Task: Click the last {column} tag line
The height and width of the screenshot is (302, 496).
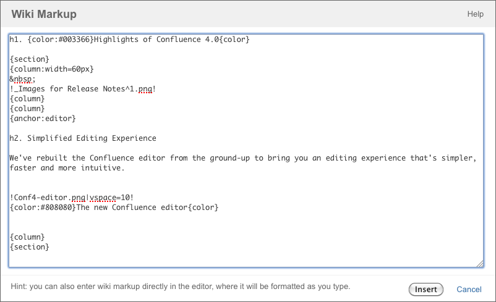Action: click(x=27, y=237)
